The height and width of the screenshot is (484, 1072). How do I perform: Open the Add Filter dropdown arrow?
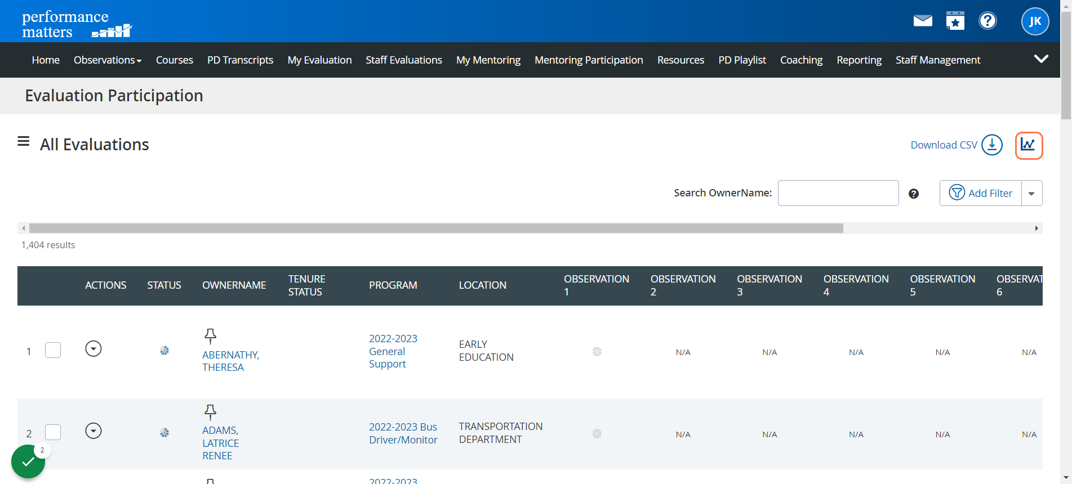(x=1031, y=193)
